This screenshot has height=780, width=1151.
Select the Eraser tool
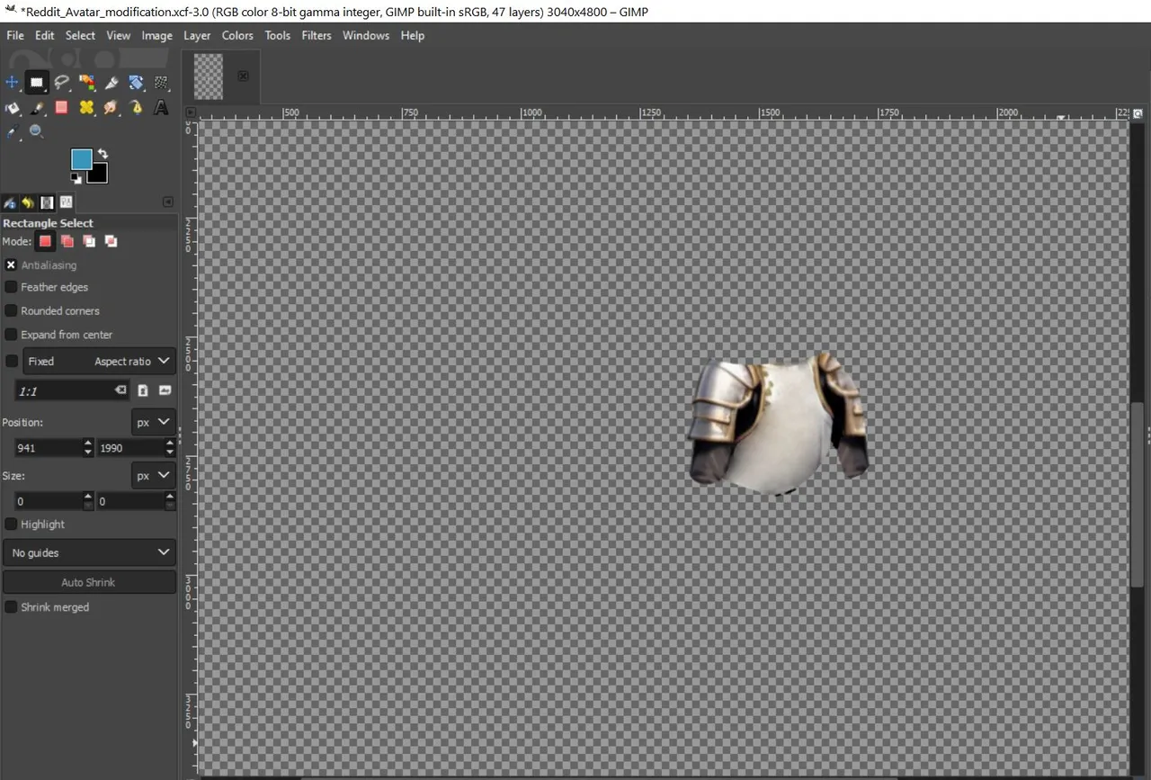61,107
